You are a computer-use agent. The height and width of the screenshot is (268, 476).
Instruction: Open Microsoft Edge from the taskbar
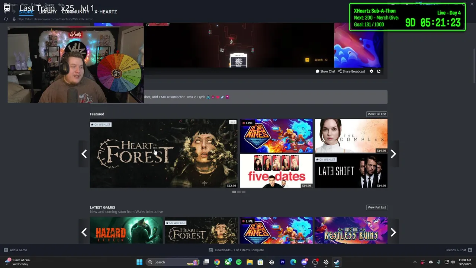point(293,262)
